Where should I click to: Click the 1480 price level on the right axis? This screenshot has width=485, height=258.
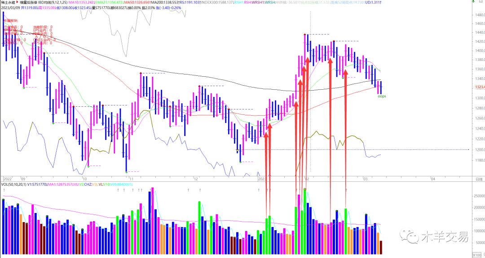tap(480, 15)
